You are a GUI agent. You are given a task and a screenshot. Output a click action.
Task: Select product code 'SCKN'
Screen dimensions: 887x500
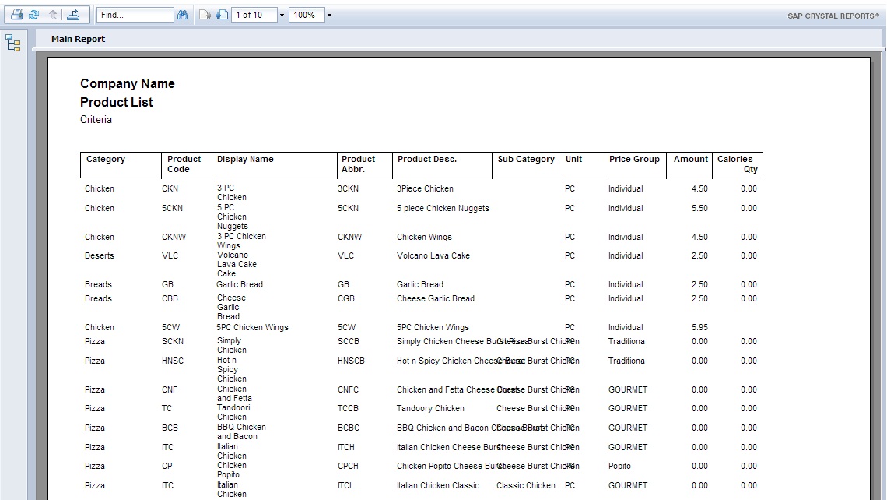point(173,341)
